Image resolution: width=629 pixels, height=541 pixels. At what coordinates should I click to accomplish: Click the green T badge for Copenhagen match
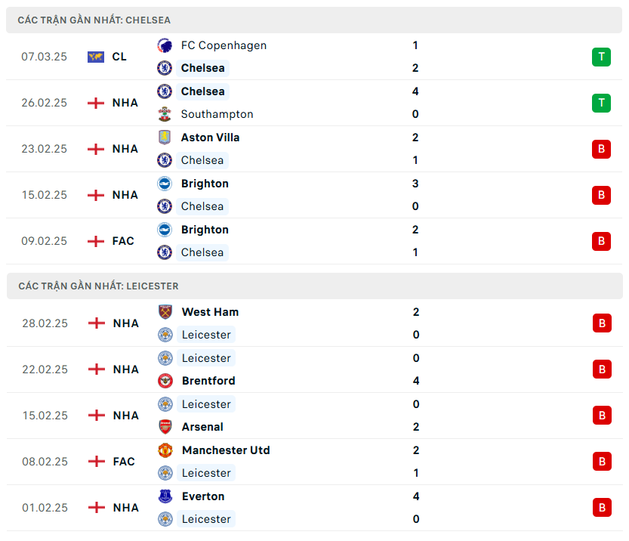pyautogui.click(x=601, y=57)
